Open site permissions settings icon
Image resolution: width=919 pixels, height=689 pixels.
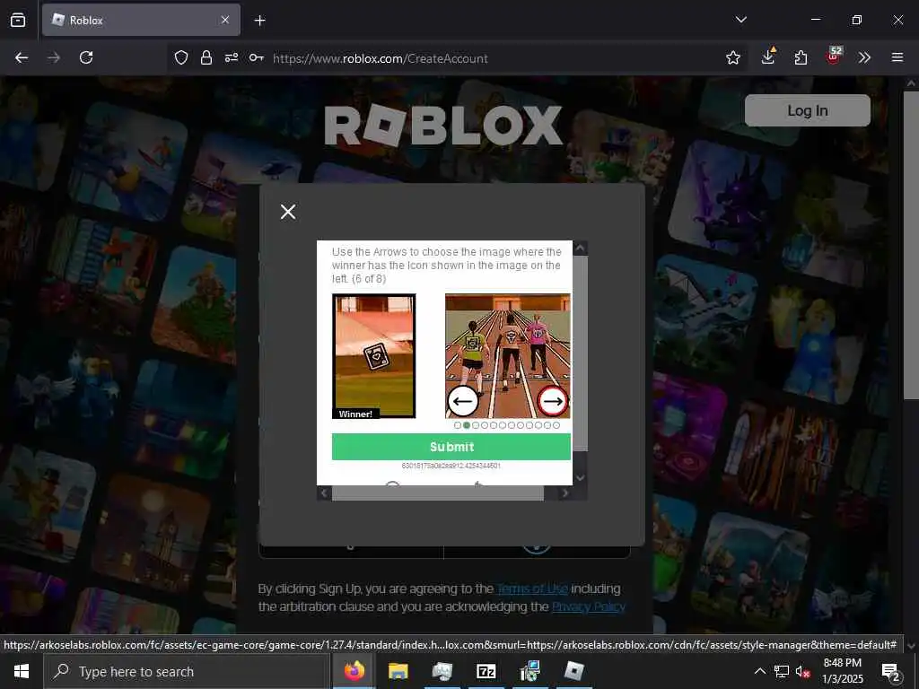click(x=232, y=57)
